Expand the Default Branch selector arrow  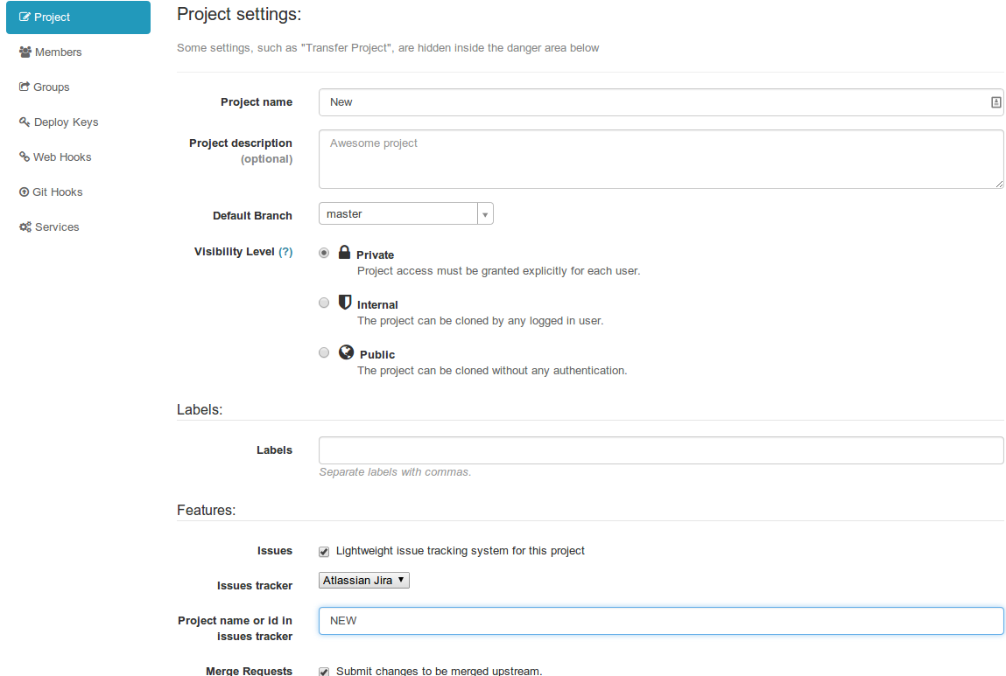click(x=485, y=213)
